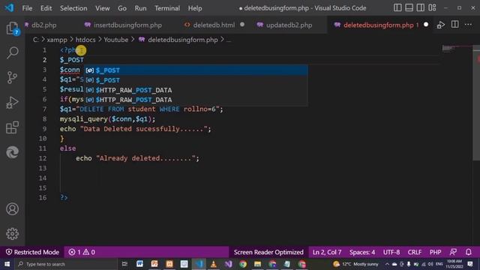
Task: Switch to insertdbusingform.php tab
Action: [x=127, y=25]
